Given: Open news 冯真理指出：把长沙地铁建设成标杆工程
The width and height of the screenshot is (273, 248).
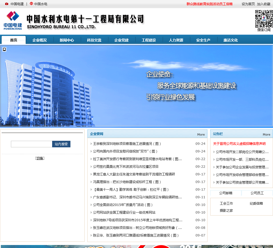Looking at the screenshot, I should (x=127, y=182).
